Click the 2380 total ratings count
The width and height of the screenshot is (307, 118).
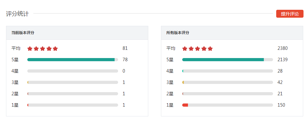point(283,48)
